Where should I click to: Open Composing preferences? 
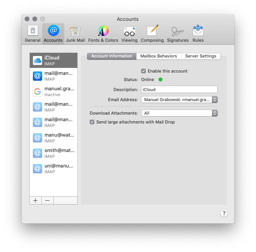pos(152,34)
